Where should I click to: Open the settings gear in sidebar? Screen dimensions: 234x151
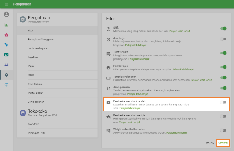[6, 75]
